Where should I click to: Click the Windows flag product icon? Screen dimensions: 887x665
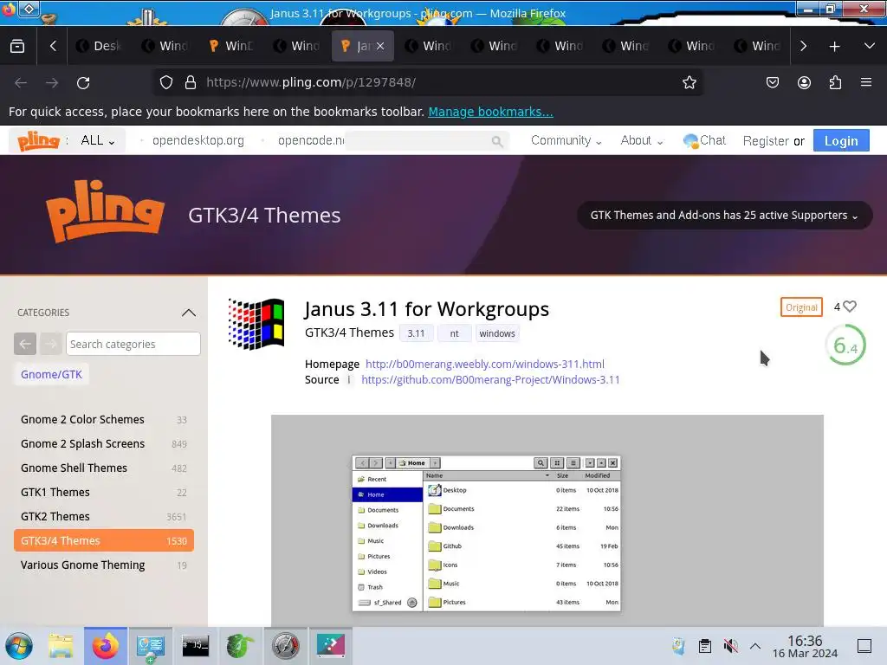click(256, 324)
